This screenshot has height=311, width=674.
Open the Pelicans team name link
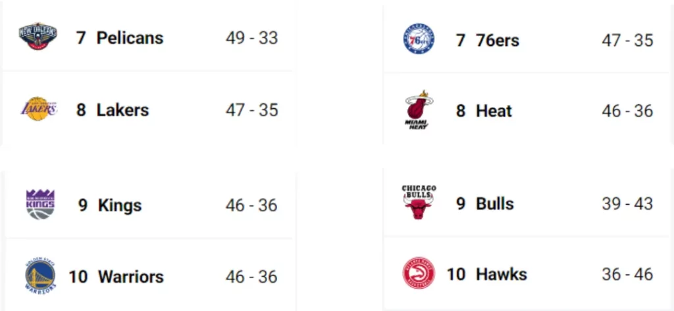pos(130,37)
